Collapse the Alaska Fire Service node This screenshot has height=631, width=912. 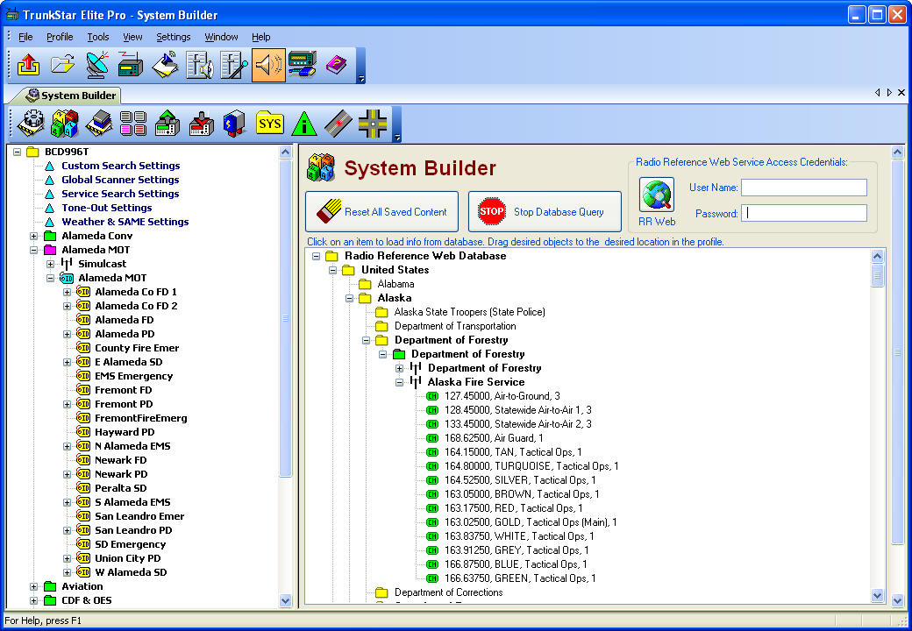[x=400, y=382]
